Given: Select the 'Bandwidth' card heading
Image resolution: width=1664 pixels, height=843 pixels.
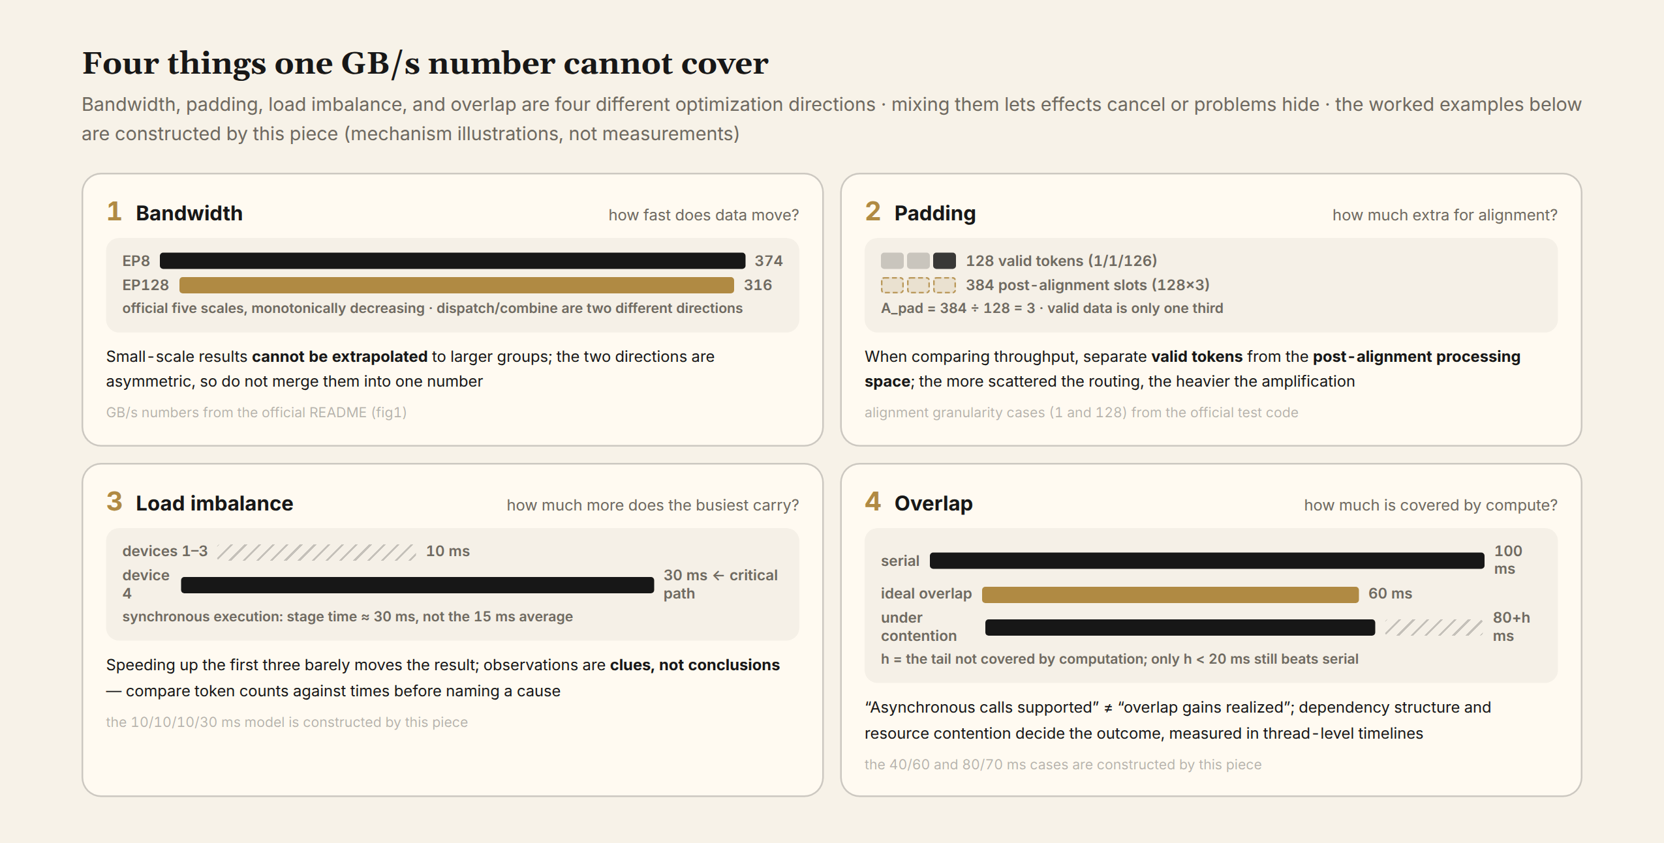Looking at the screenshot, I should (189, 213).
